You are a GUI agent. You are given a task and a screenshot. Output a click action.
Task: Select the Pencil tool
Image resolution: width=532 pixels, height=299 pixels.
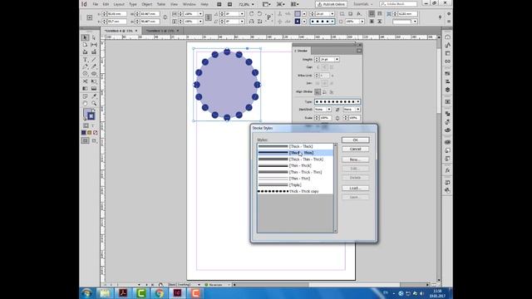point(94,66)
